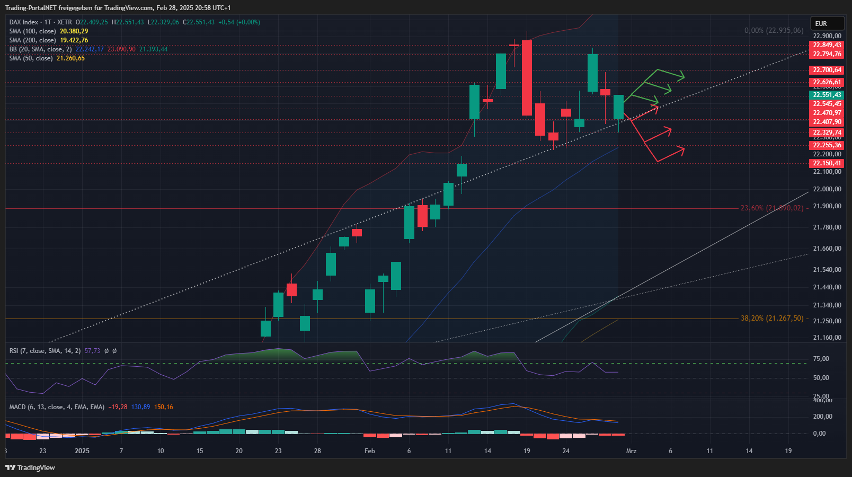Click the open value O22.409,25 in the legend
Viewport: 852px width, 477px height.
point(92,22)
